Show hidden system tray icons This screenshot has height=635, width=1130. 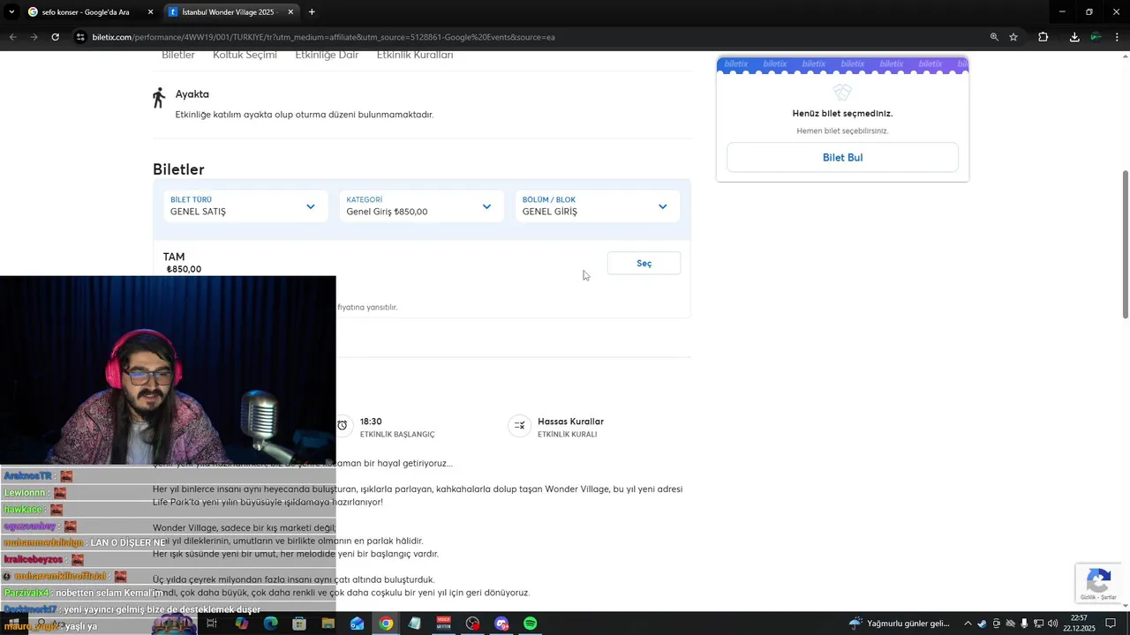pyautogui.click(x=968, y=624)
